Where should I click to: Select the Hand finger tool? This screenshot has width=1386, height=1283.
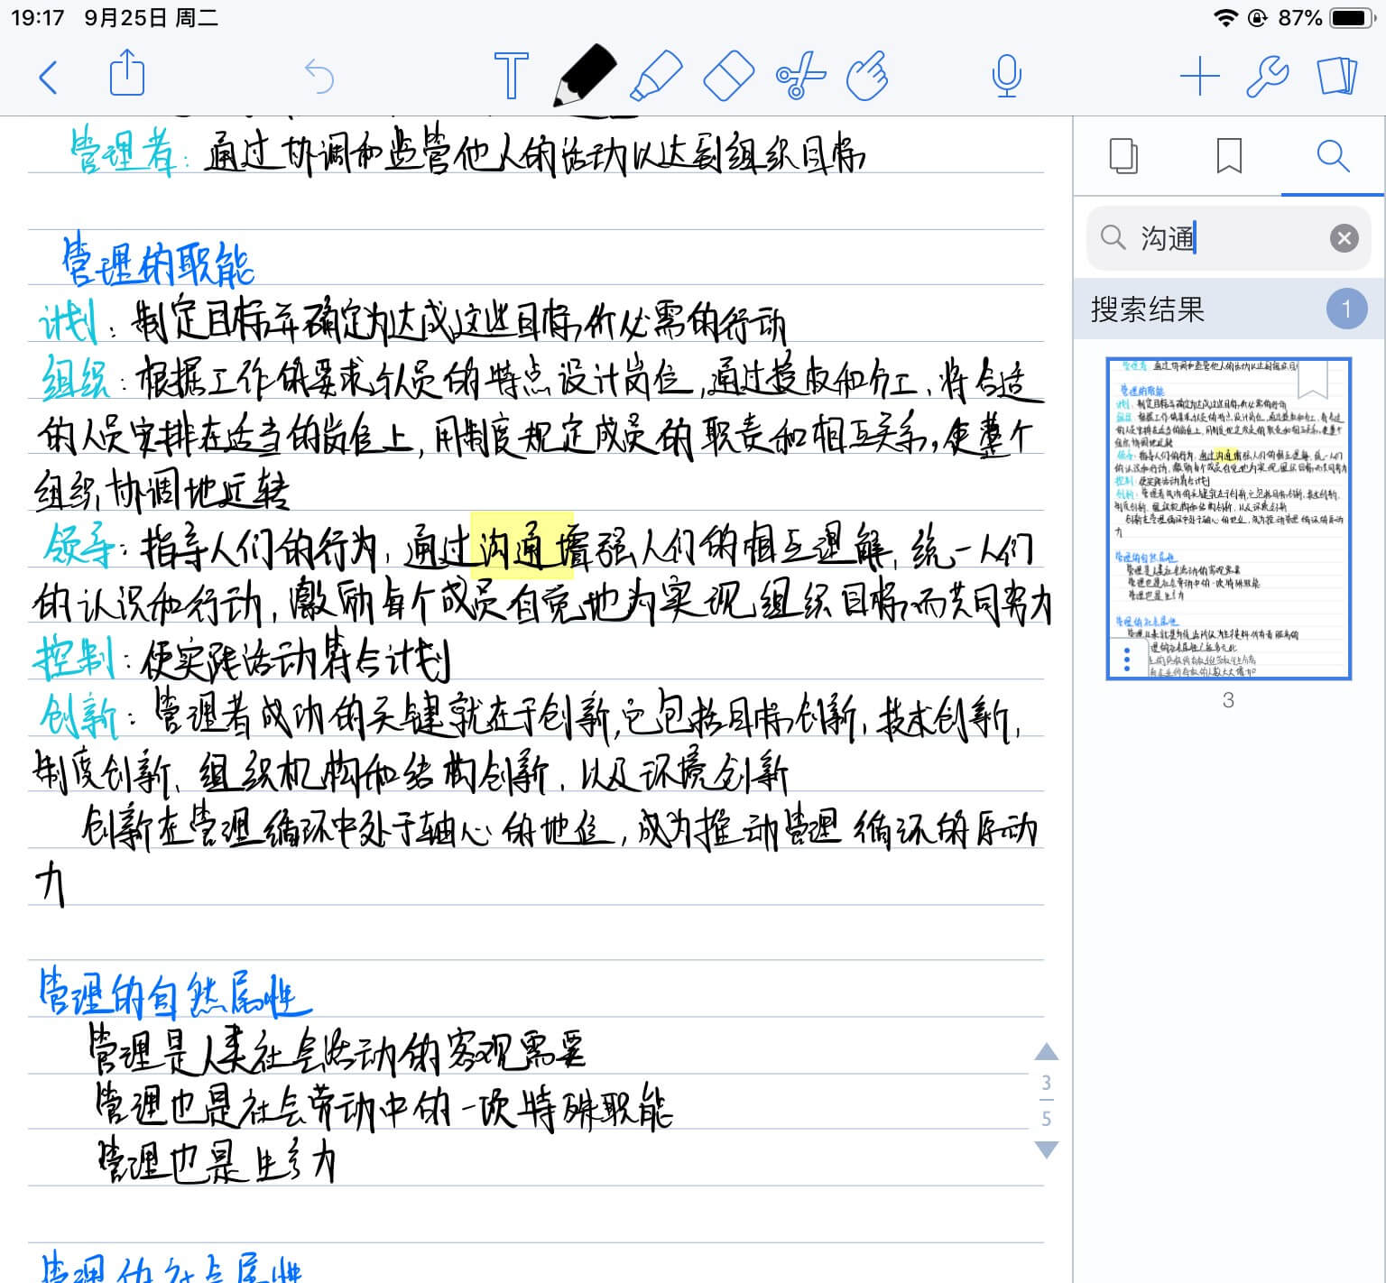(867, 76)
